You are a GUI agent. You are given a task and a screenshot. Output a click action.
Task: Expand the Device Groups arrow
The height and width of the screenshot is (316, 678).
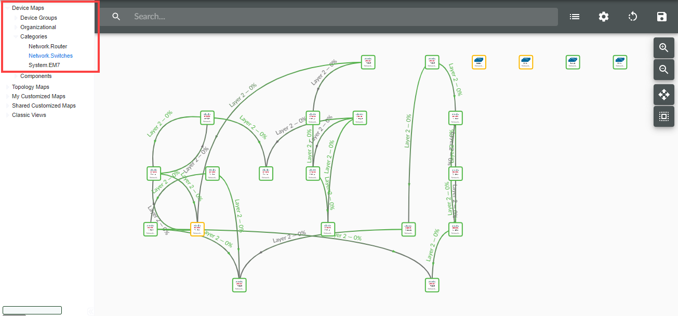[x=15, y=18]
